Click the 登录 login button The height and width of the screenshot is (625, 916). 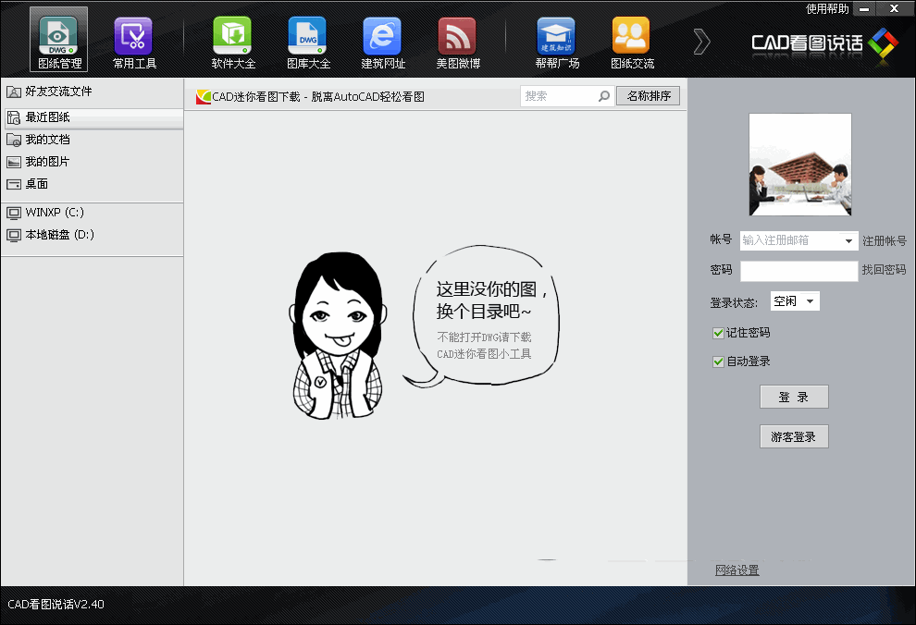793,397
